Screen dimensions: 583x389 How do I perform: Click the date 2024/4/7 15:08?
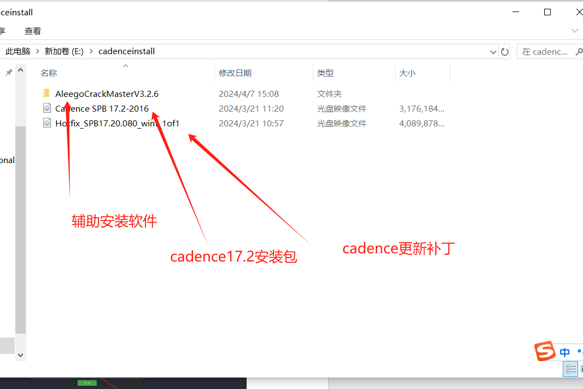click(x=249, y=94)
